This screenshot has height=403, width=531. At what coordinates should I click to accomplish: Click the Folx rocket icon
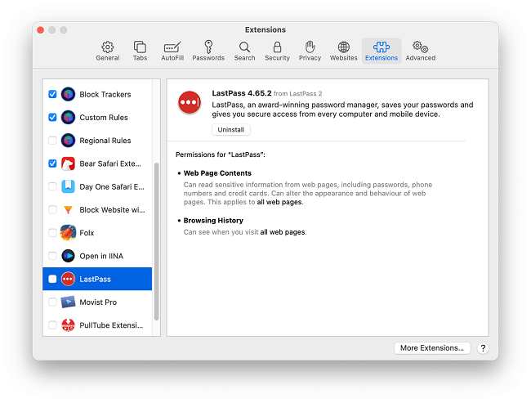pos(68,233)
